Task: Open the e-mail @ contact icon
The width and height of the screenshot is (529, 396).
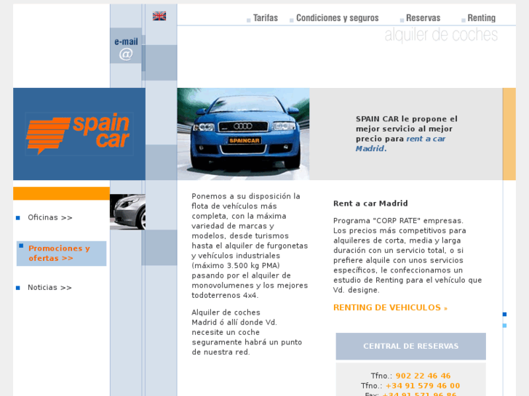Action: point(126,47)
